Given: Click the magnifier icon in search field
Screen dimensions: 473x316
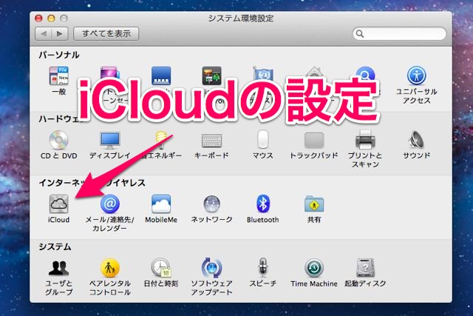Looking at the screenshot, I should 360,33.
